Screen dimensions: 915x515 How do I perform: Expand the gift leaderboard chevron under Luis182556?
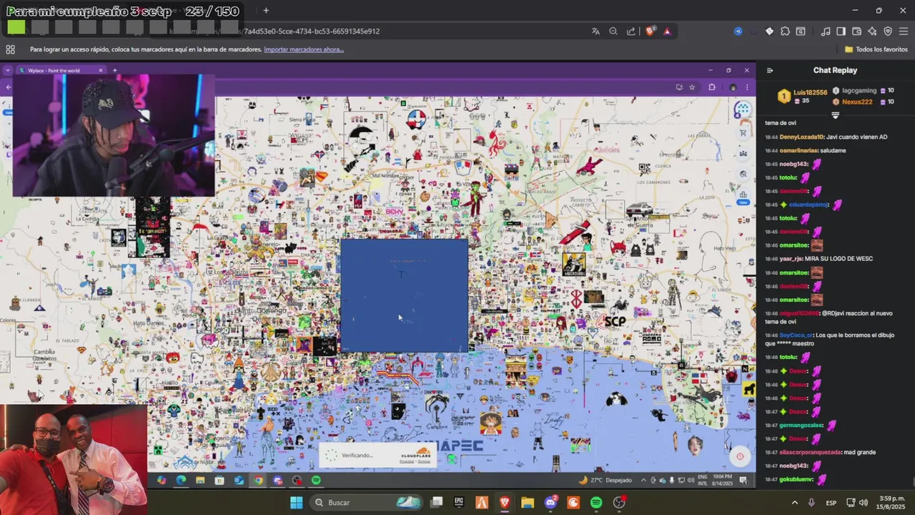pyautogui.click(x=835, y=114)
